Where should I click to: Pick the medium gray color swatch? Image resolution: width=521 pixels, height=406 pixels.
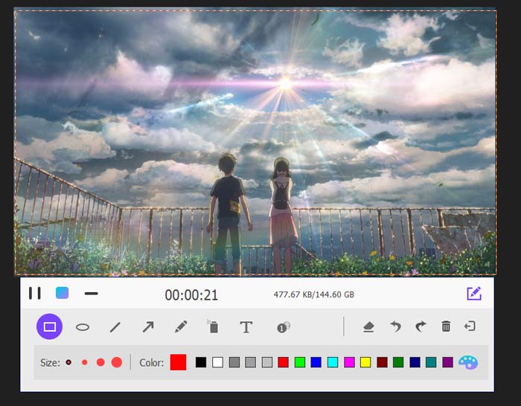tap(251, 362)
